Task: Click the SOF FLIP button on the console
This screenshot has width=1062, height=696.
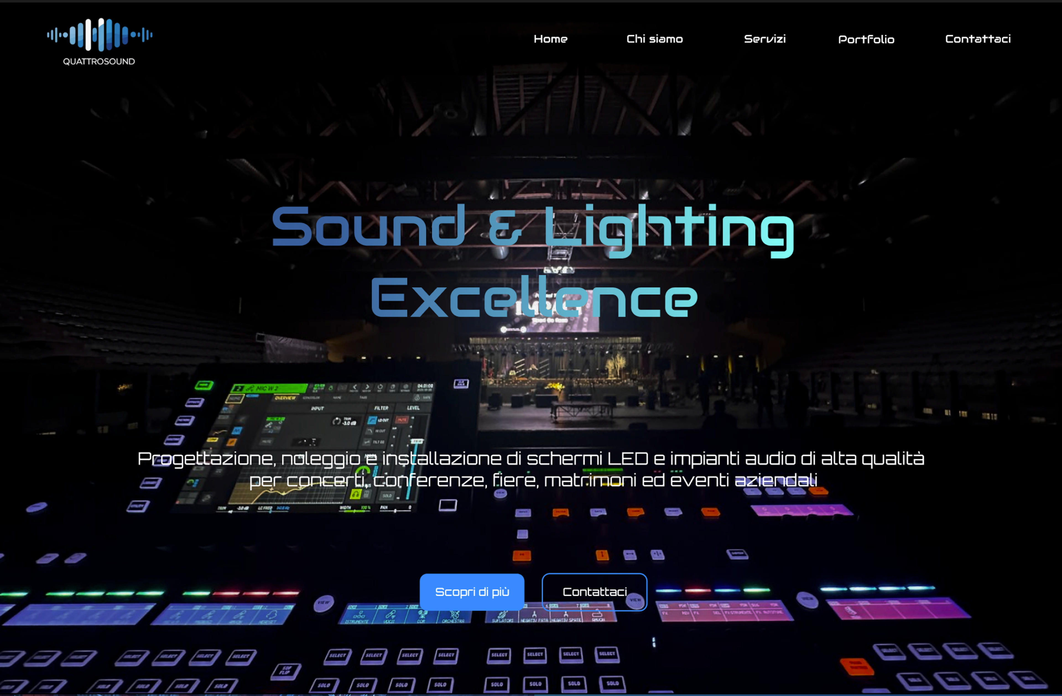Action: click(x=286, y=671)
